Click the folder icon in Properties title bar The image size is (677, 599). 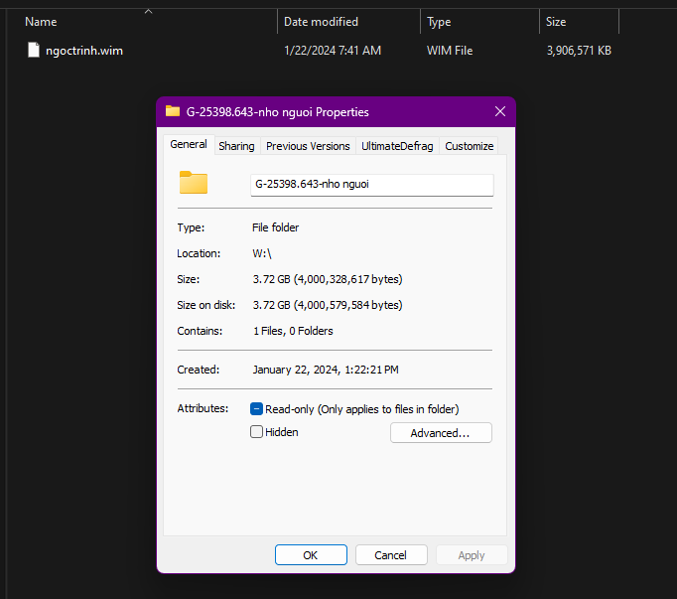coord(173,111)
